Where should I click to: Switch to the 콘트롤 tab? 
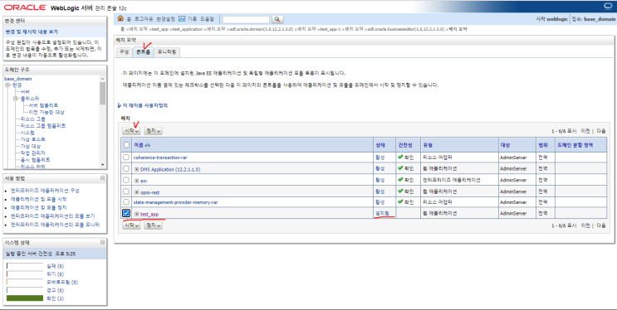(143, 52)
